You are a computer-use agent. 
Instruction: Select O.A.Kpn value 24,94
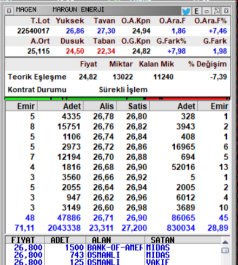tap(141, 31)
